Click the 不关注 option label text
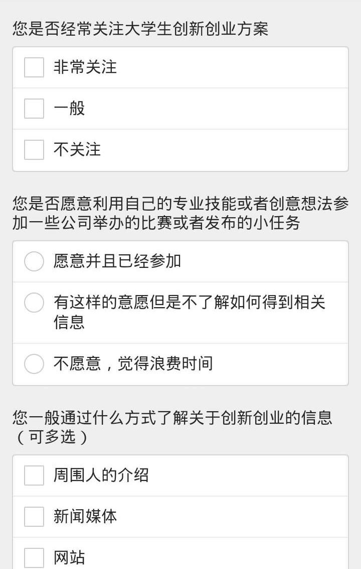361x569 pixels. [77, 149]
